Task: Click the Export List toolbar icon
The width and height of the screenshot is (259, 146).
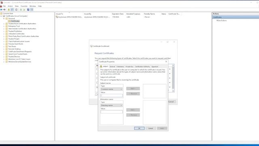Action: click(24, 10)
